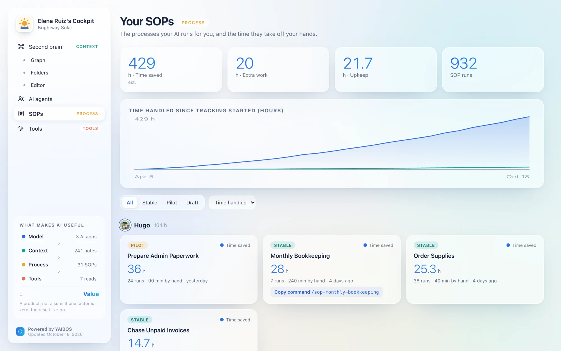Open Monthly Bookkeeping SOP title
Screen dimensions: 561x351
(300, 256)
